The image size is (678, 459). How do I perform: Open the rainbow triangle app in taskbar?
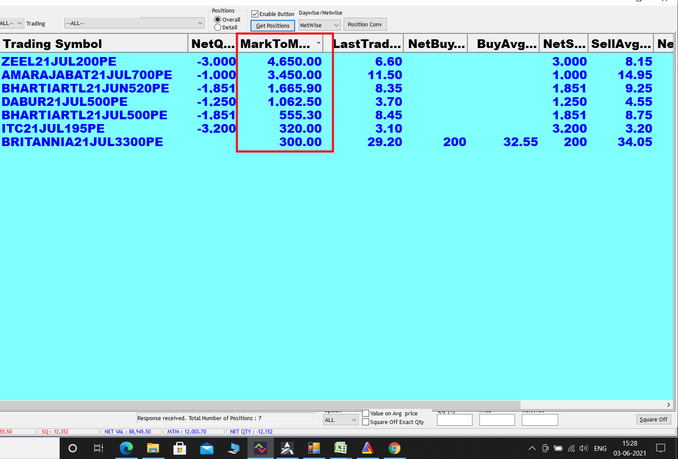(367, 448)
